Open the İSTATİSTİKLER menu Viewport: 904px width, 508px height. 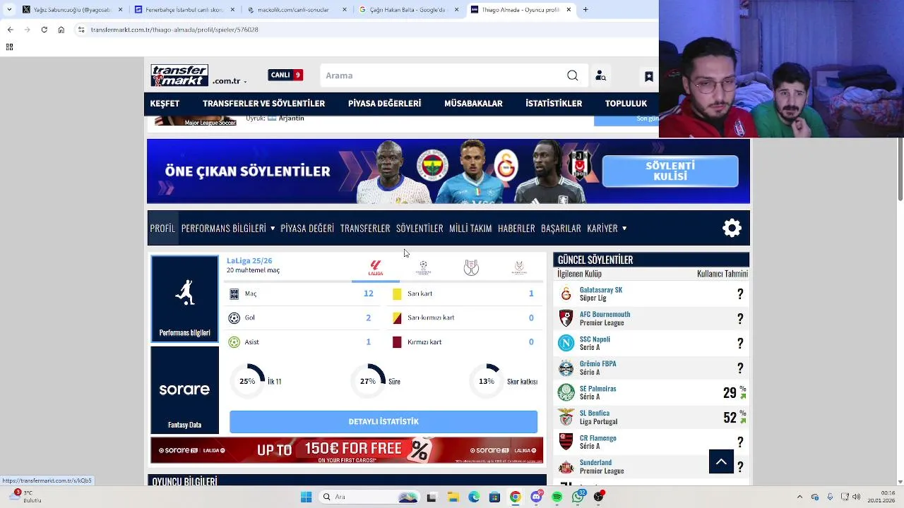(554, 103)
